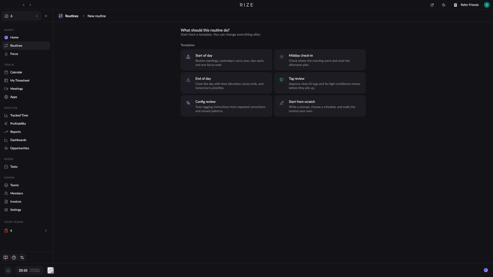Click the 33:10 time since last break timer

29,270
